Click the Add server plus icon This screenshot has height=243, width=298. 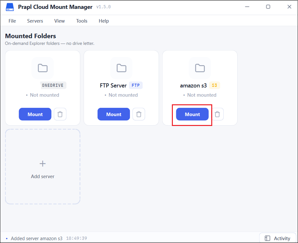(43, 163)
